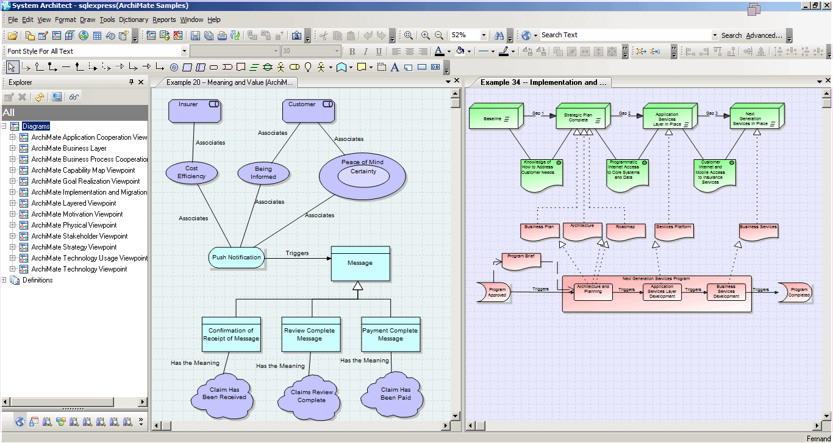833x443 pixels.
Task: Click the Save diagram floppy icon
Action: [x=195, y=35]
